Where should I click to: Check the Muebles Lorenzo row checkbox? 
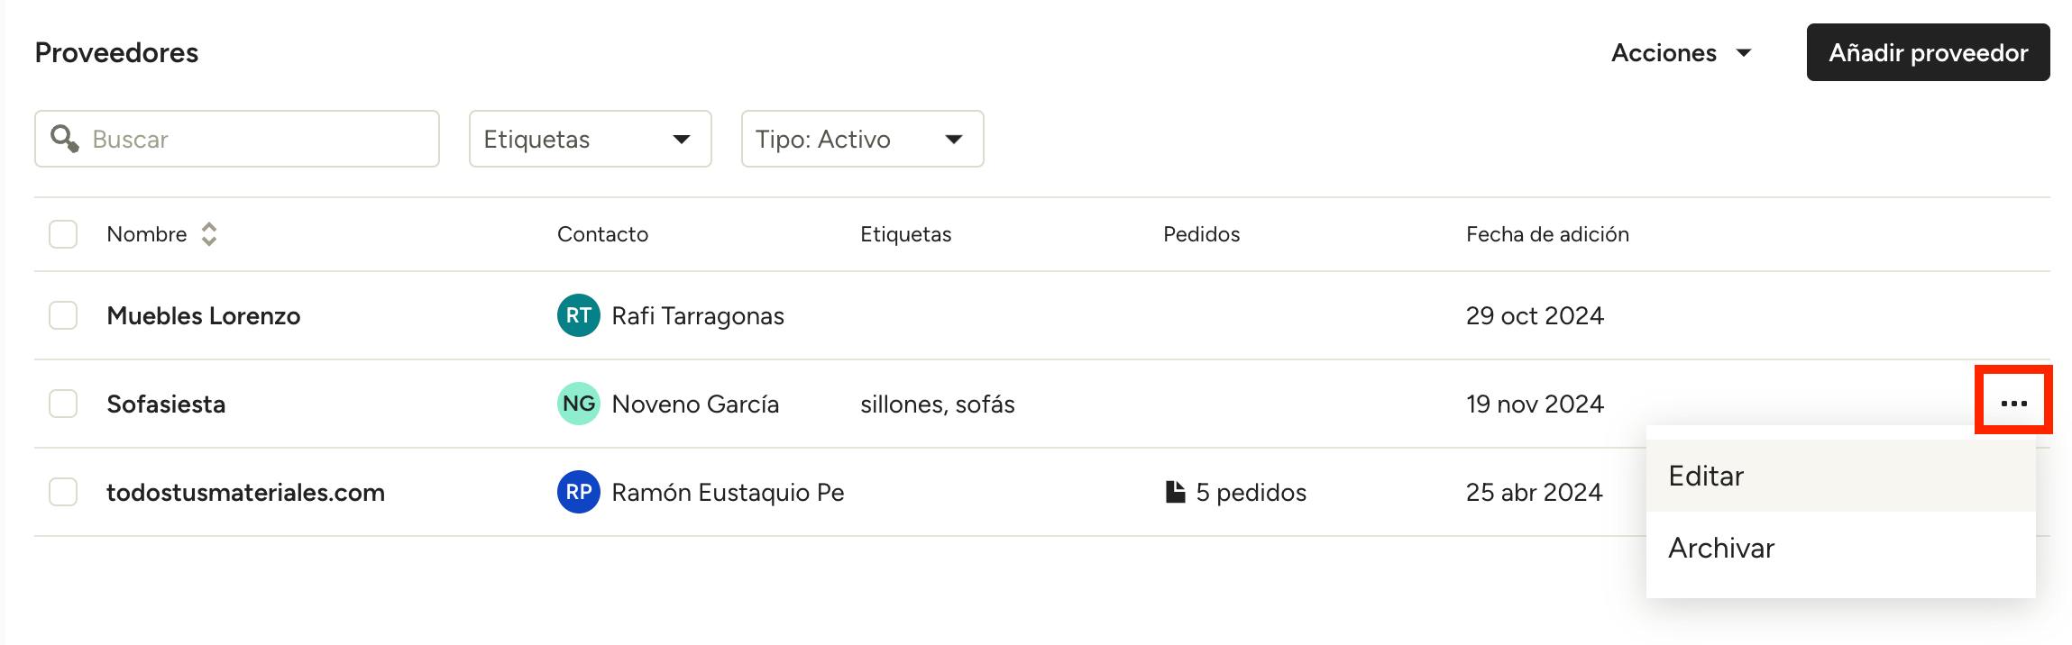pyautogui.click(x=63, y=315)
